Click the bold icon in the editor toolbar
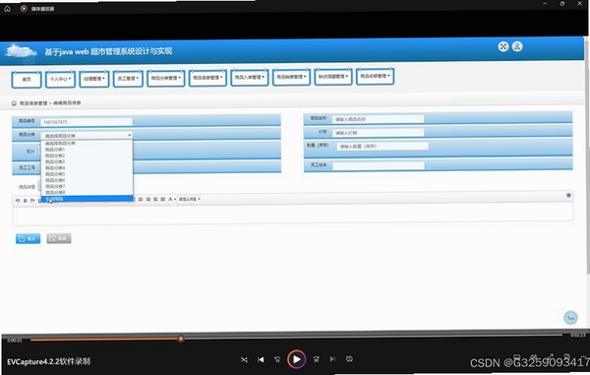This screenshot has height=375, width=590. (x=26, y=201)
